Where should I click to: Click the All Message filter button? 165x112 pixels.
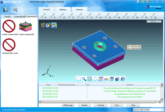pos(68,105)
